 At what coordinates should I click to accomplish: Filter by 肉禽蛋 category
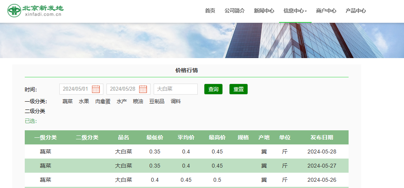point(103,101)
